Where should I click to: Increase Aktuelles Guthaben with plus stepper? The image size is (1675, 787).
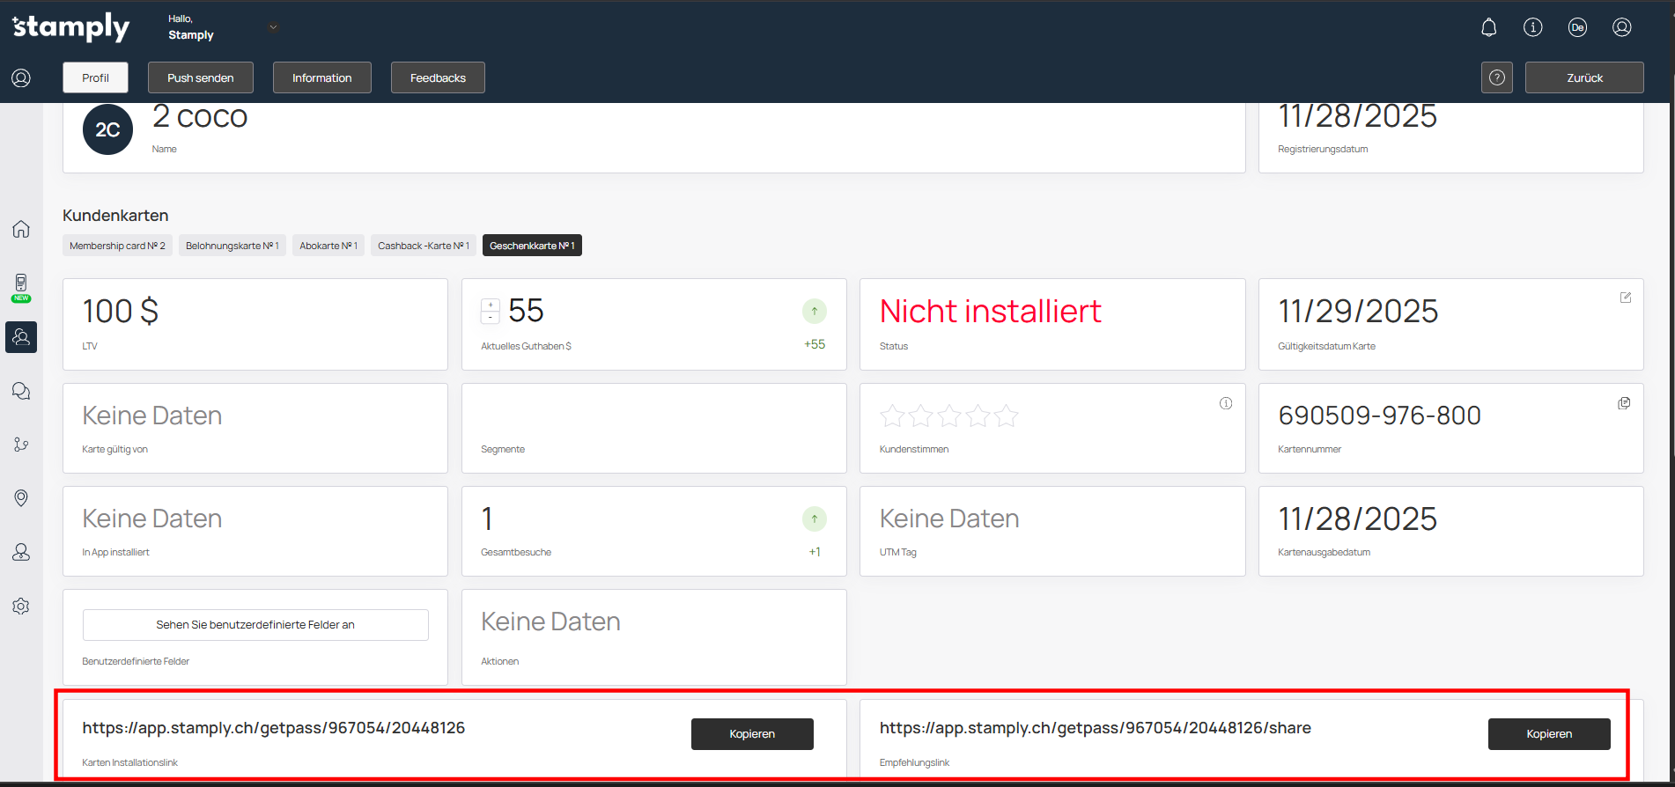coord(491,305)
